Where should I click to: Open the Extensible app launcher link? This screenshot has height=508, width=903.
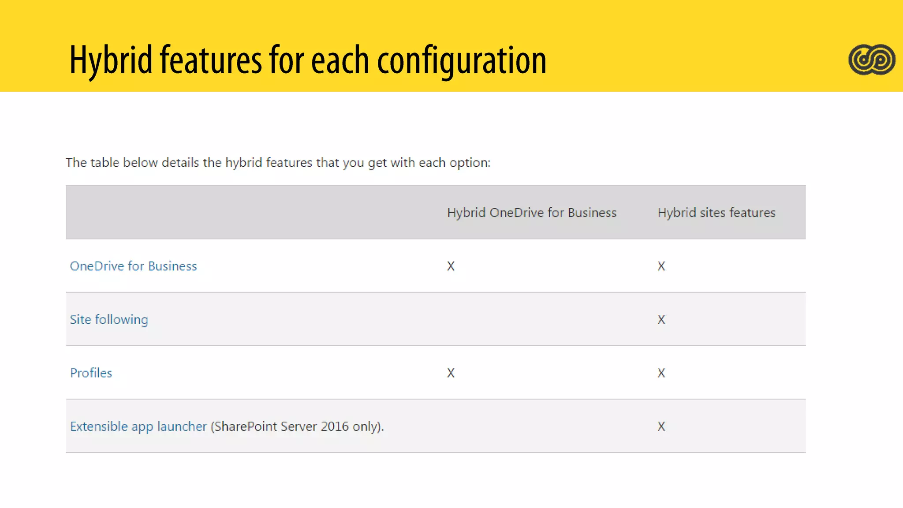(x=138, y=426)
